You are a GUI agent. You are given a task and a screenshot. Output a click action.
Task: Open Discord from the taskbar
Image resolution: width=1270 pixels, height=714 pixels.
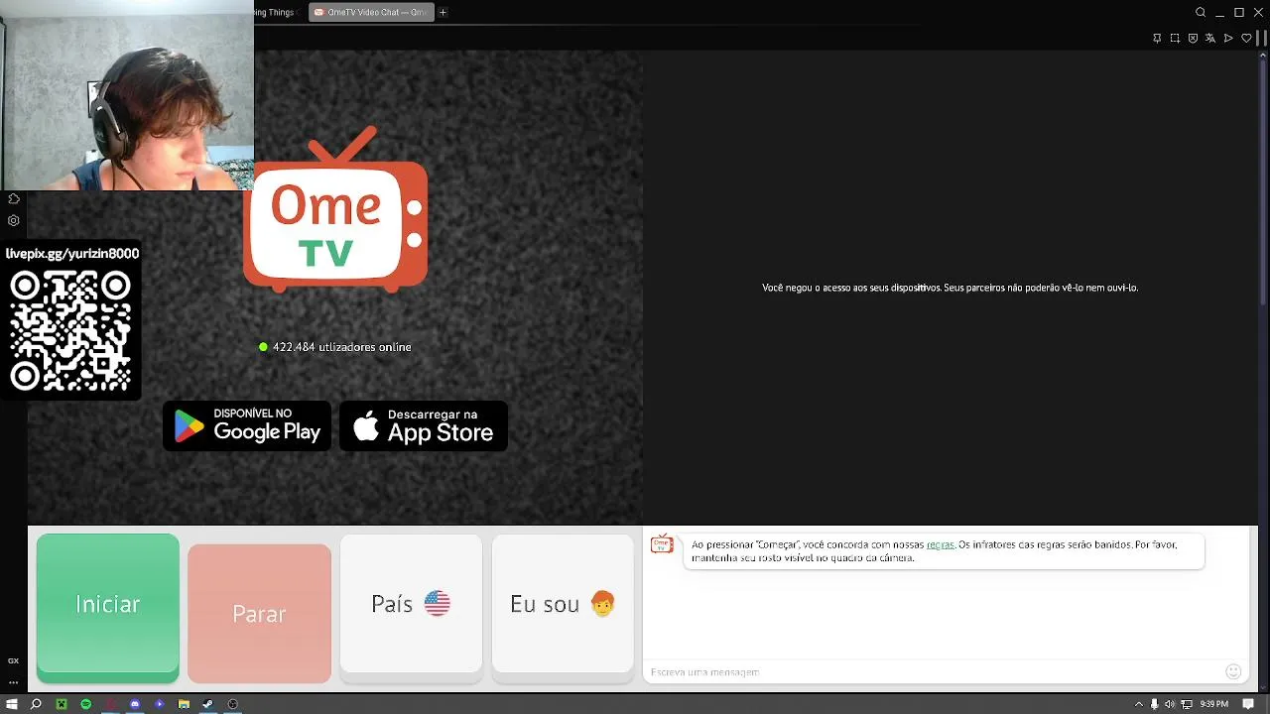pyautogui.click(x=135, y=704)
